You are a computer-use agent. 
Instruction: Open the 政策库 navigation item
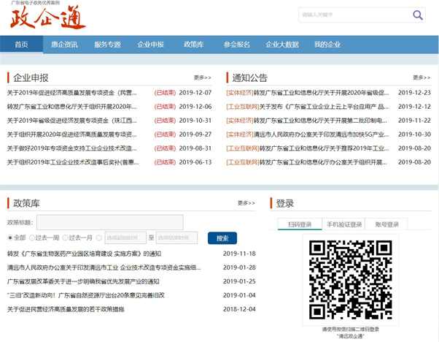193,45
